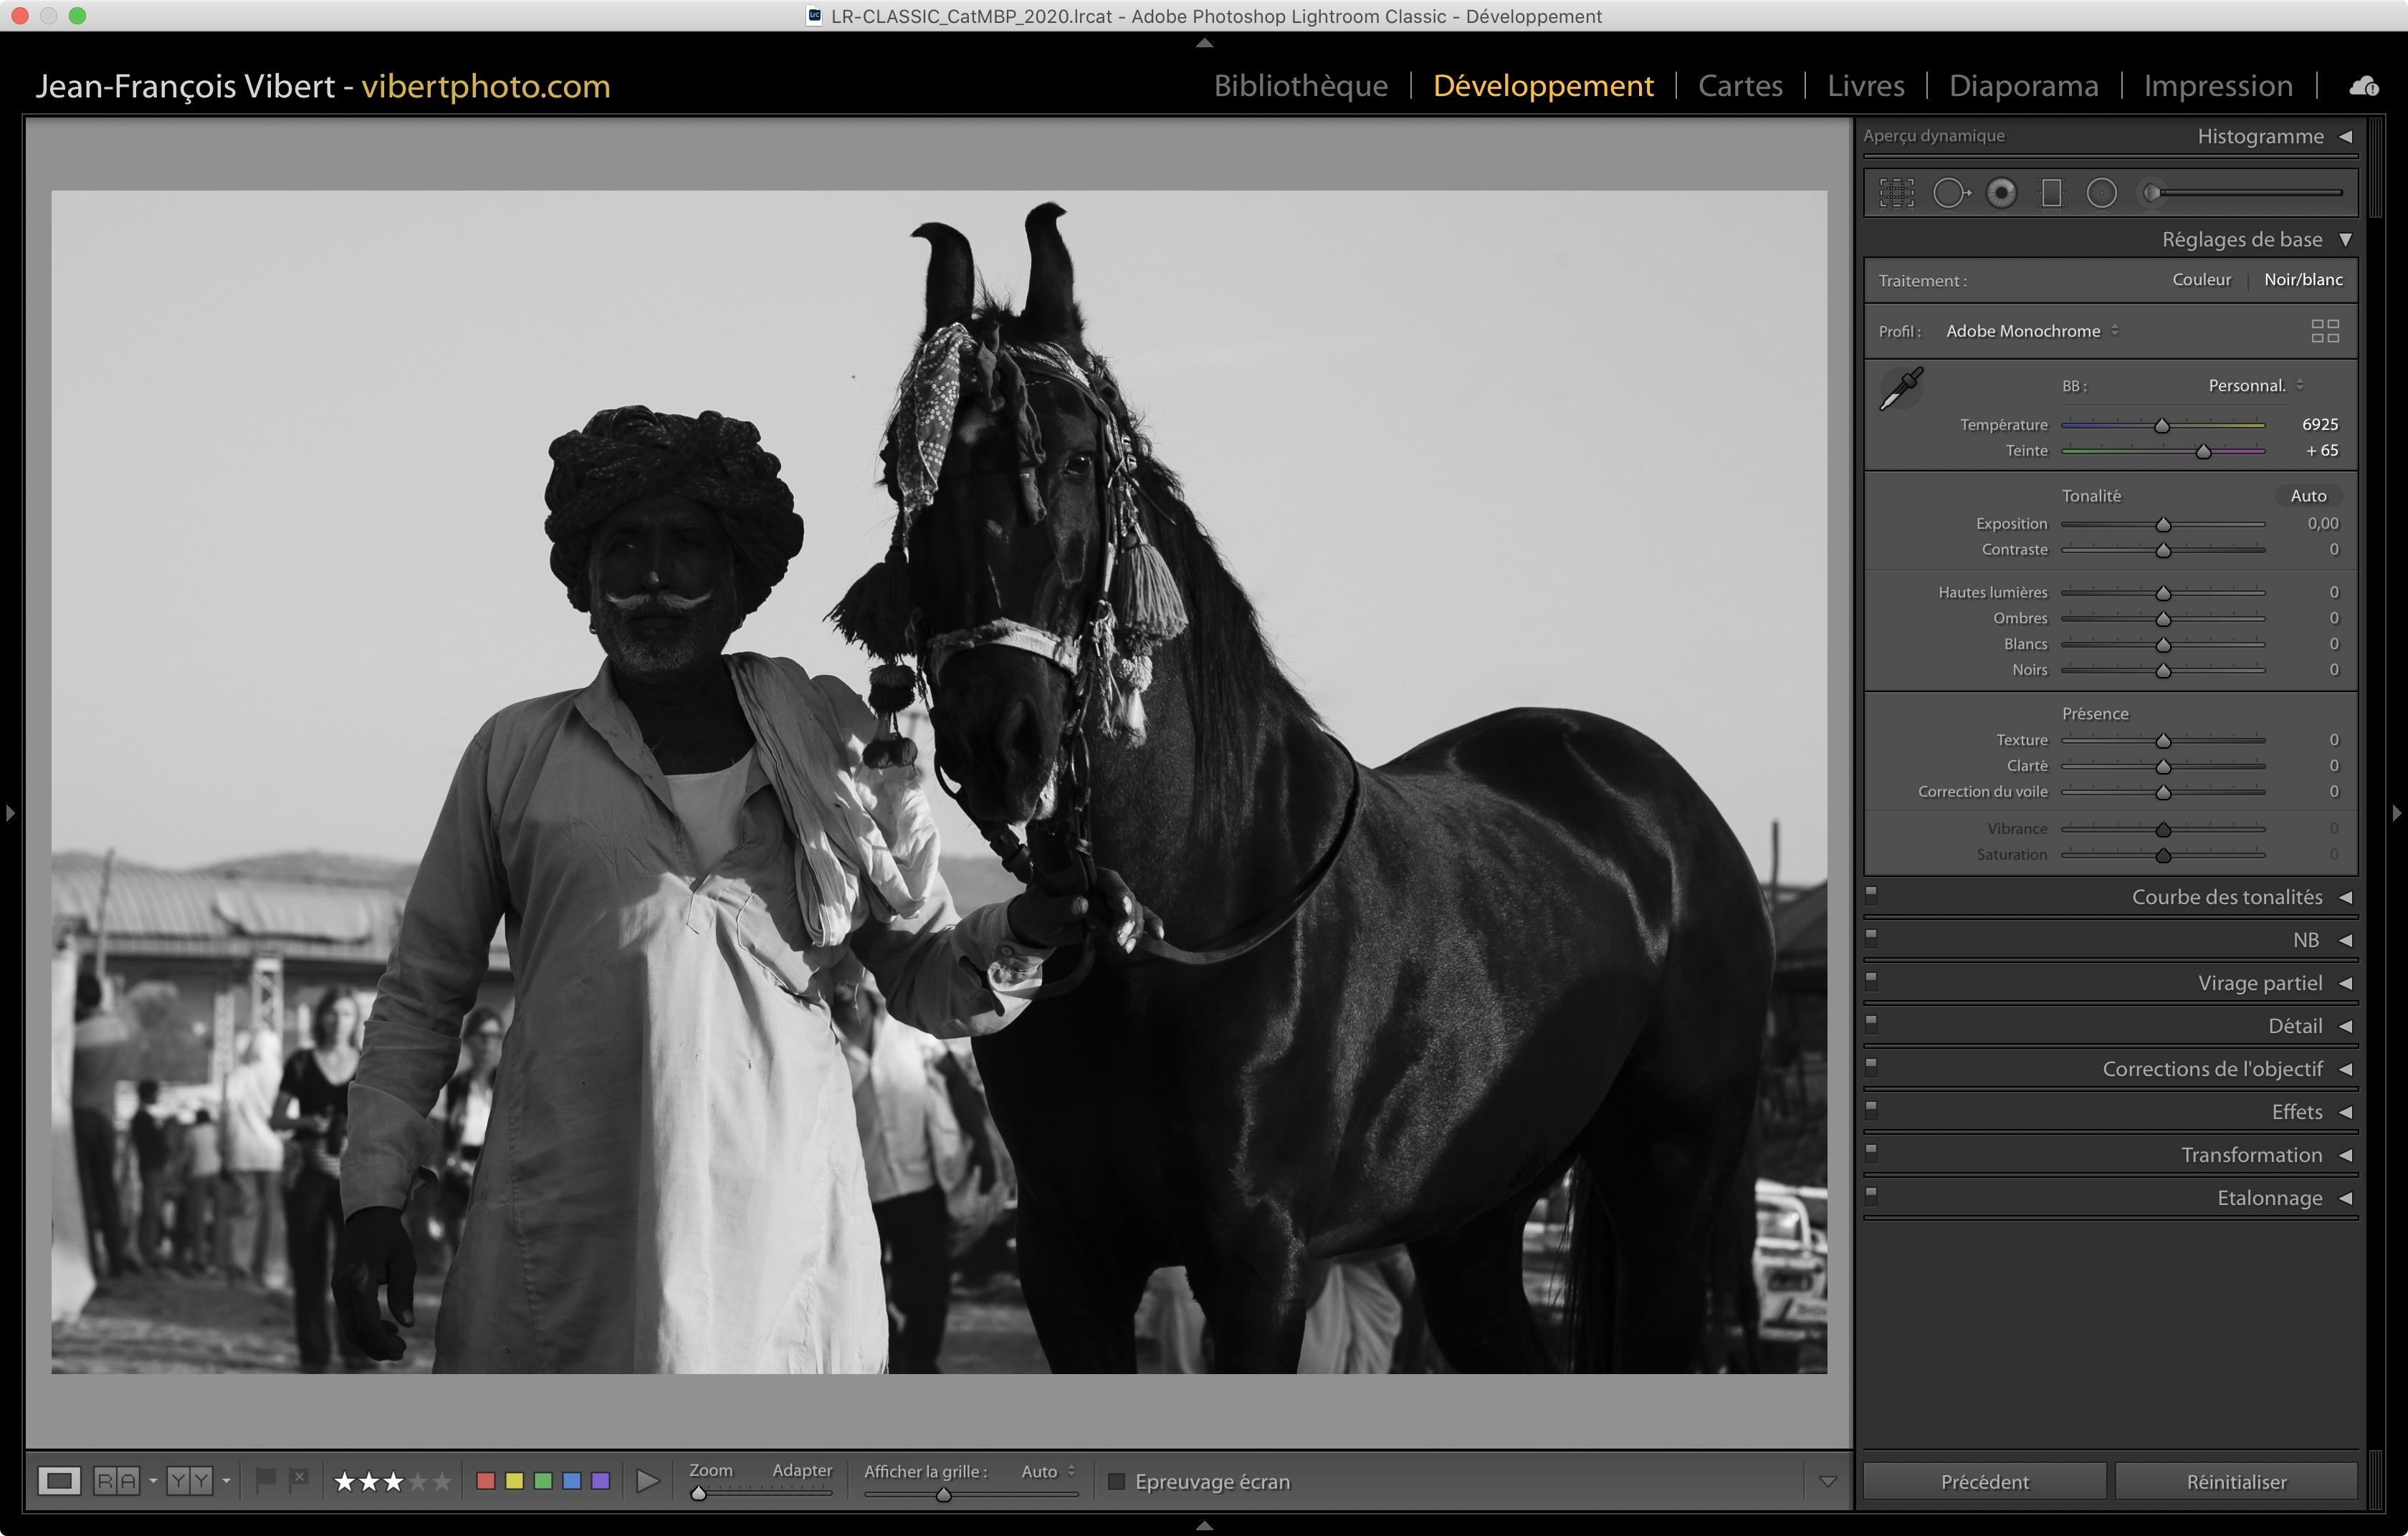The height and width of the screenshot is (1536, 2408).
Task: Apply the red color label swatch
Action: (486, 1481)
